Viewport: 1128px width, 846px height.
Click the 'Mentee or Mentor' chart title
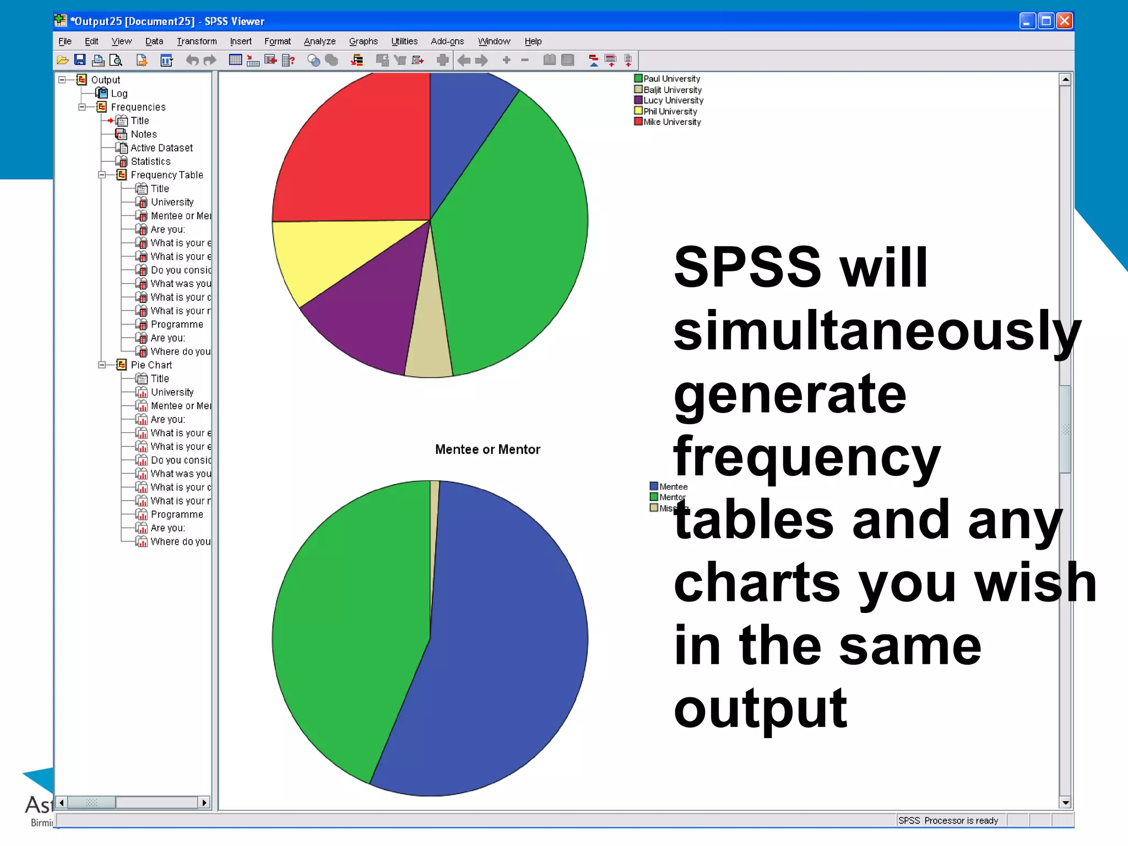(487, 449)
